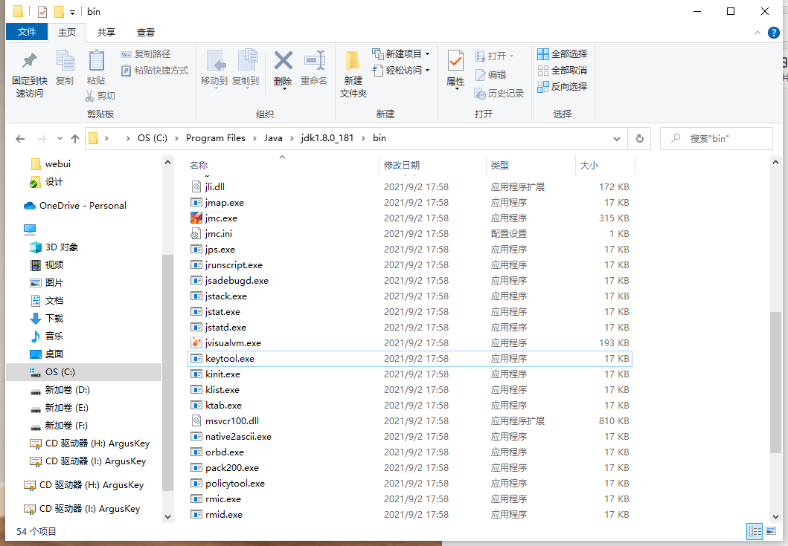Select the keytool.exe file
Viewport: 788px width, 546px height.
tap(409, 359)
